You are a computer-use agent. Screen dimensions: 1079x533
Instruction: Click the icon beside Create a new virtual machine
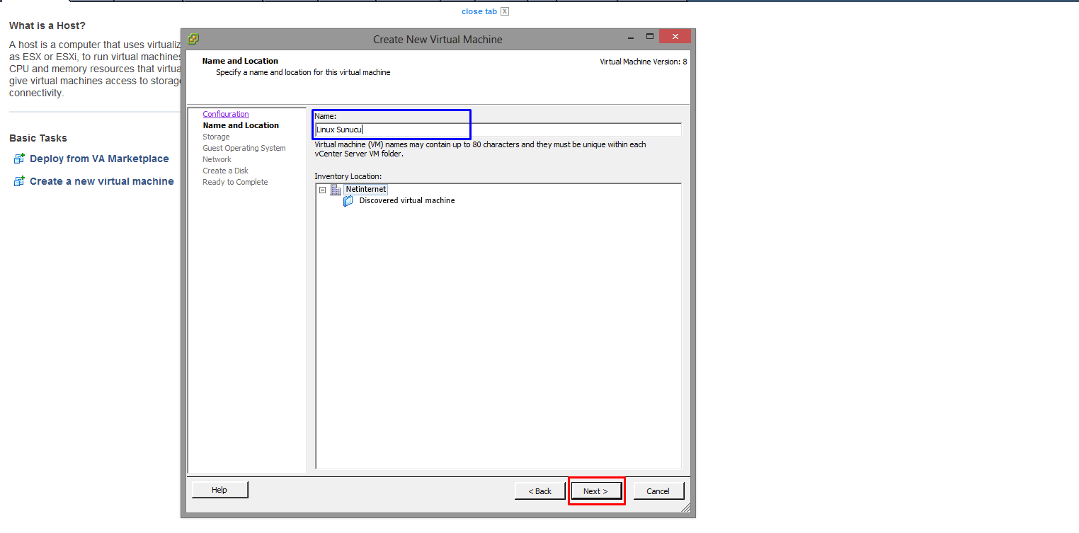click(19, 181)
